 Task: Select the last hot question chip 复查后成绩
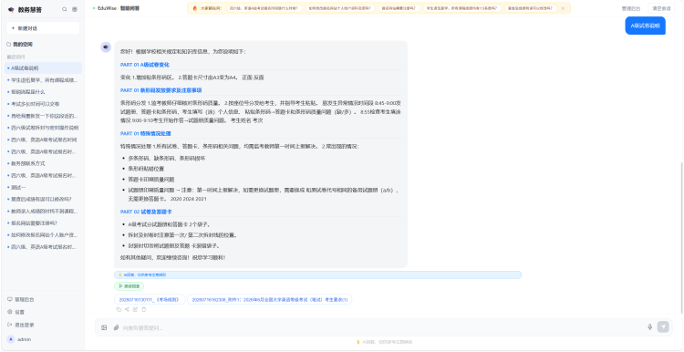click(x=531, y=8)
